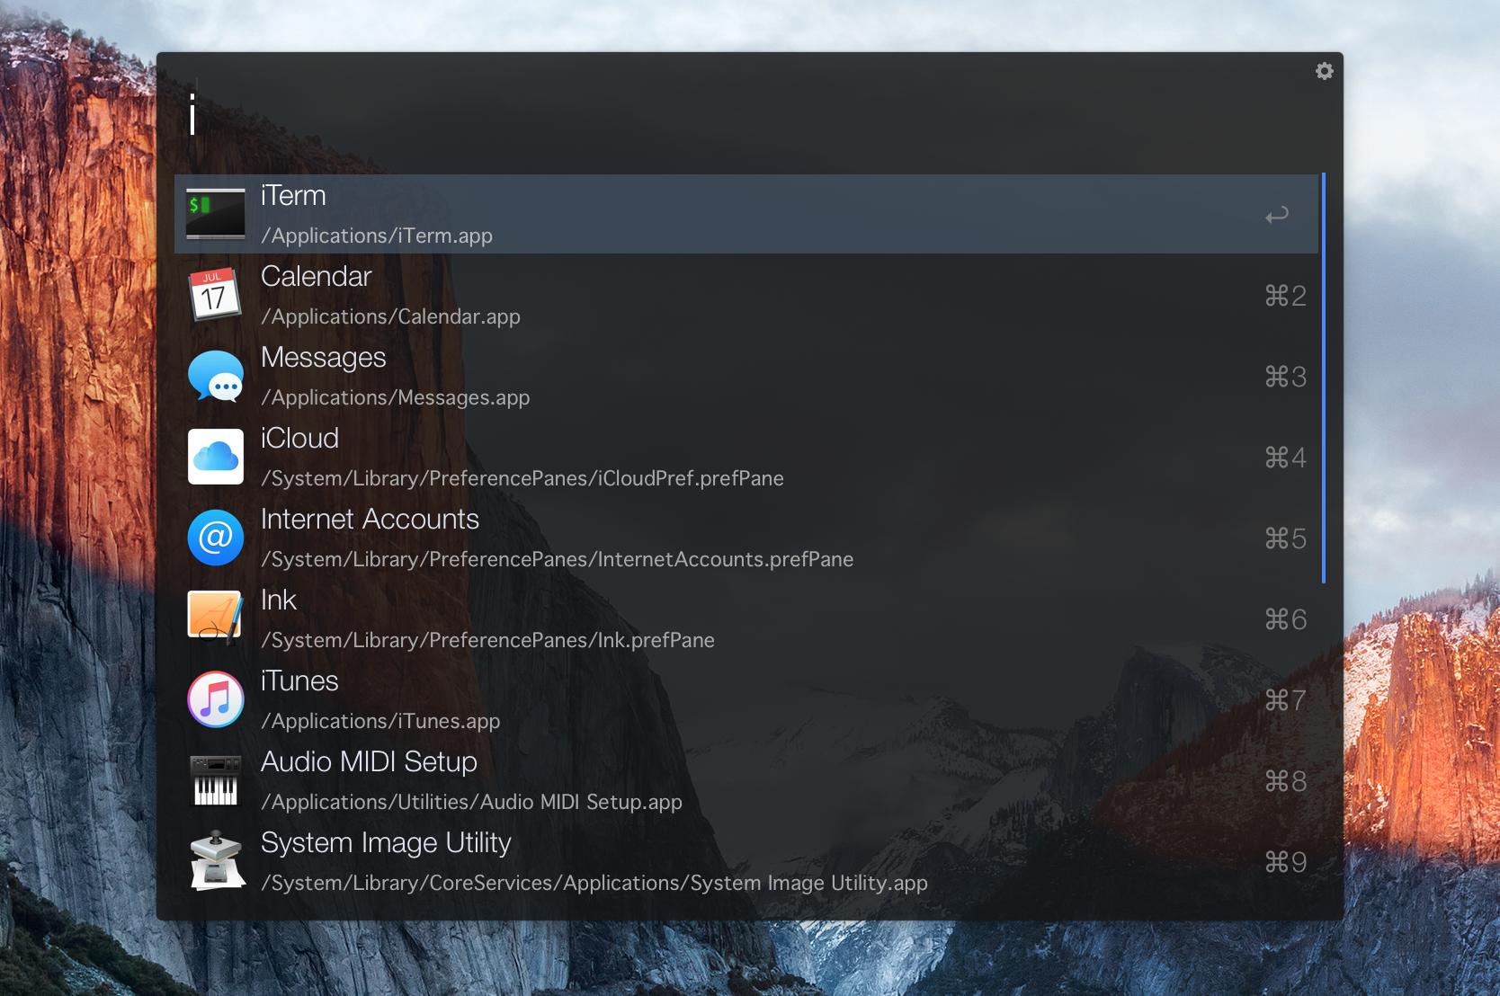Click path /Applications/Messages.app
The width and height of the screenshot is (1500, 996).
395,397
